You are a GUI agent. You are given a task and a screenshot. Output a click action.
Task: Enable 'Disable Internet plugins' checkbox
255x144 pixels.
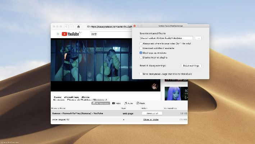coord(141,58)
